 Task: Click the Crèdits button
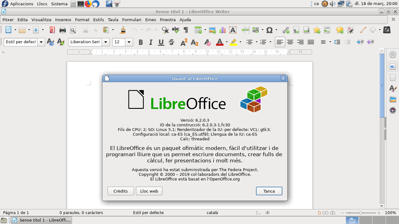(x=121, y=191)
